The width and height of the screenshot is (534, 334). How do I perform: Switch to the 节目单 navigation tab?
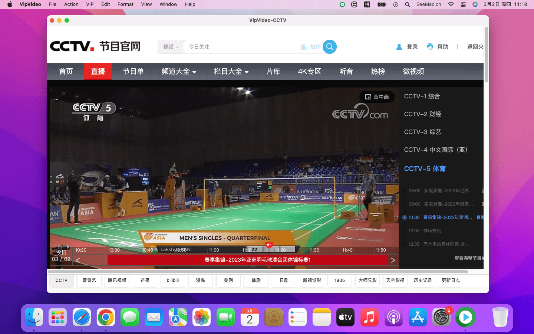pyautogui.click(x=133, y=72)
